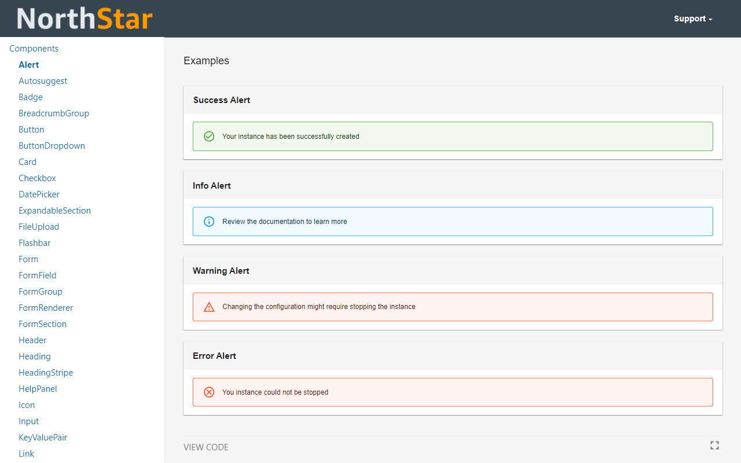
Task: Open the Icon component page
Action: point(27,405)
